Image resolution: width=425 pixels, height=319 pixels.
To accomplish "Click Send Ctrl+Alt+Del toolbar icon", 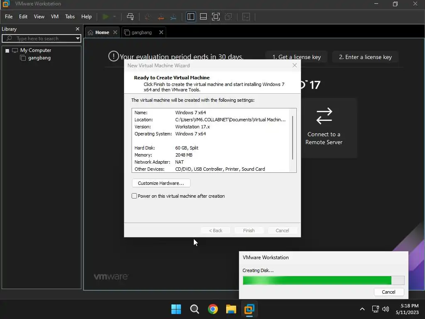I will pyautogui.click(x=130, y=17).
